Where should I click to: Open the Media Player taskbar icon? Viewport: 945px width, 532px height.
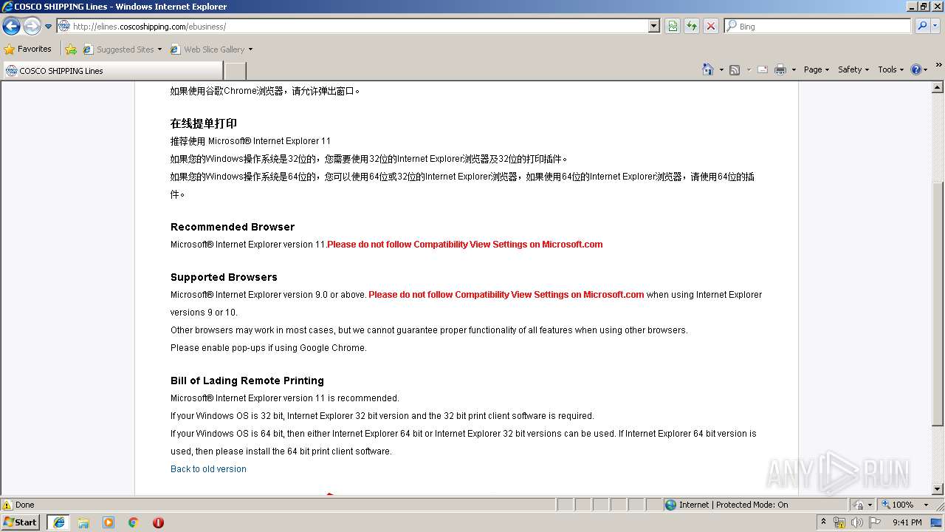[x=109, y=522]
